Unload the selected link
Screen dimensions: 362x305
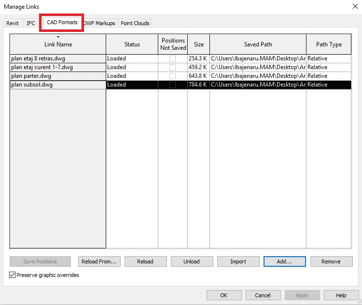[192, 261]
